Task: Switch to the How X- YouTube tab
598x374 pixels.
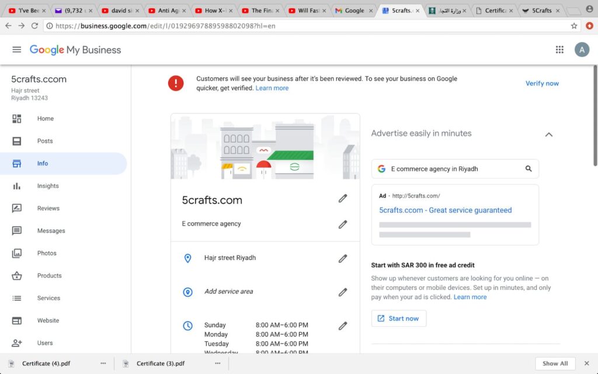Action: point(214,11)
